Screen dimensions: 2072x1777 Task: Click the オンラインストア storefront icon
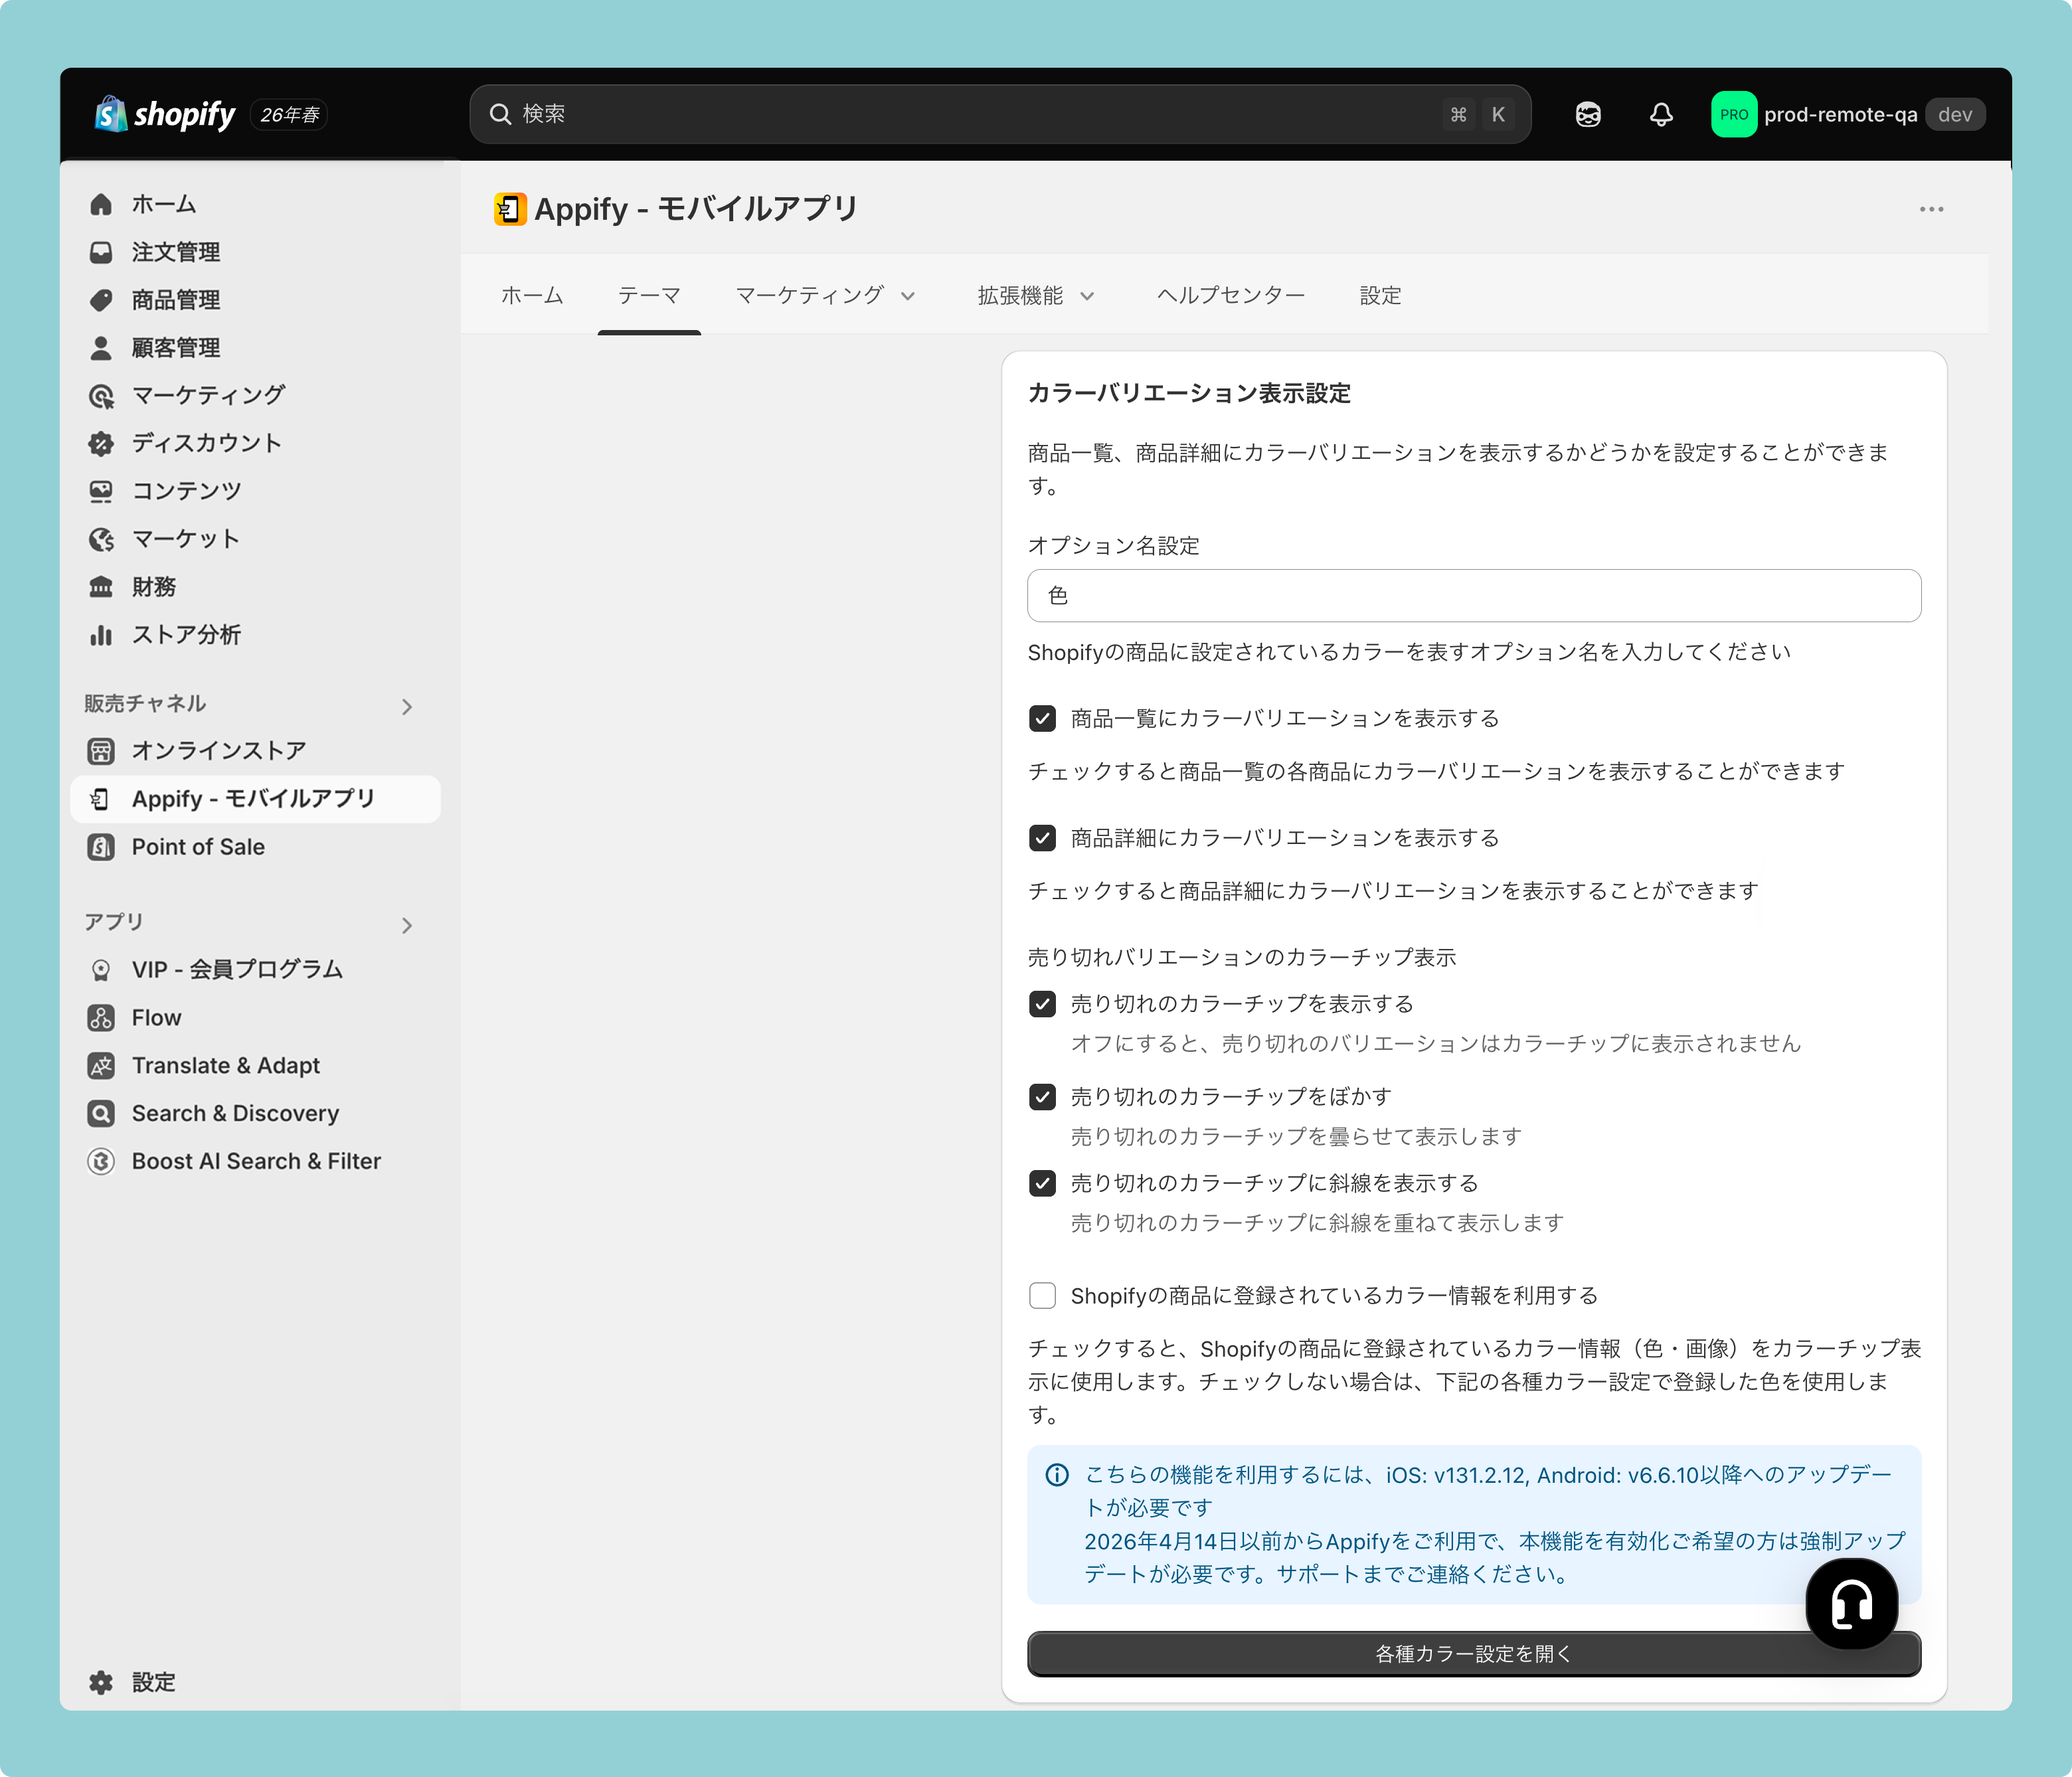pyautogui.click(x=101, y=751)
